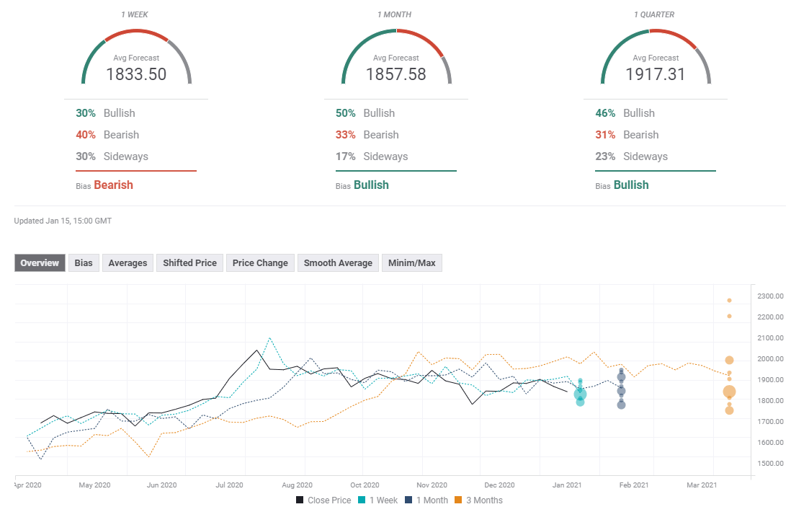Open the Smooth Average tab
This screenshot has height=512, width=791.
click(338, 263)
